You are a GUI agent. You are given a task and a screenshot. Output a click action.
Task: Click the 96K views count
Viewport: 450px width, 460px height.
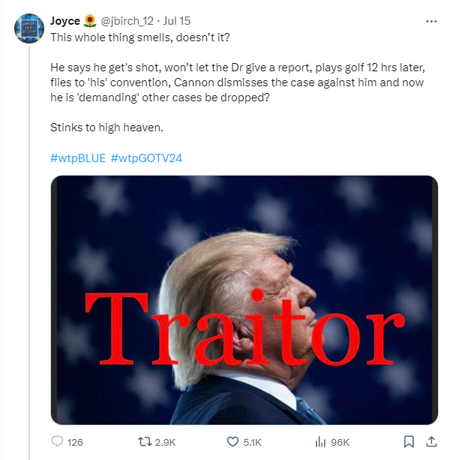pos(340,442)
